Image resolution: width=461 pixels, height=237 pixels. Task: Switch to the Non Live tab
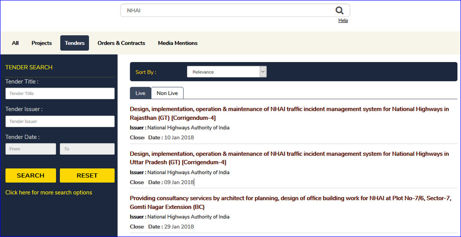point(167,93)
